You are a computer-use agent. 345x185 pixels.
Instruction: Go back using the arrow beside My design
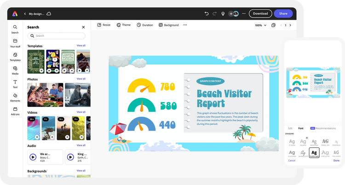coord(25,14)
